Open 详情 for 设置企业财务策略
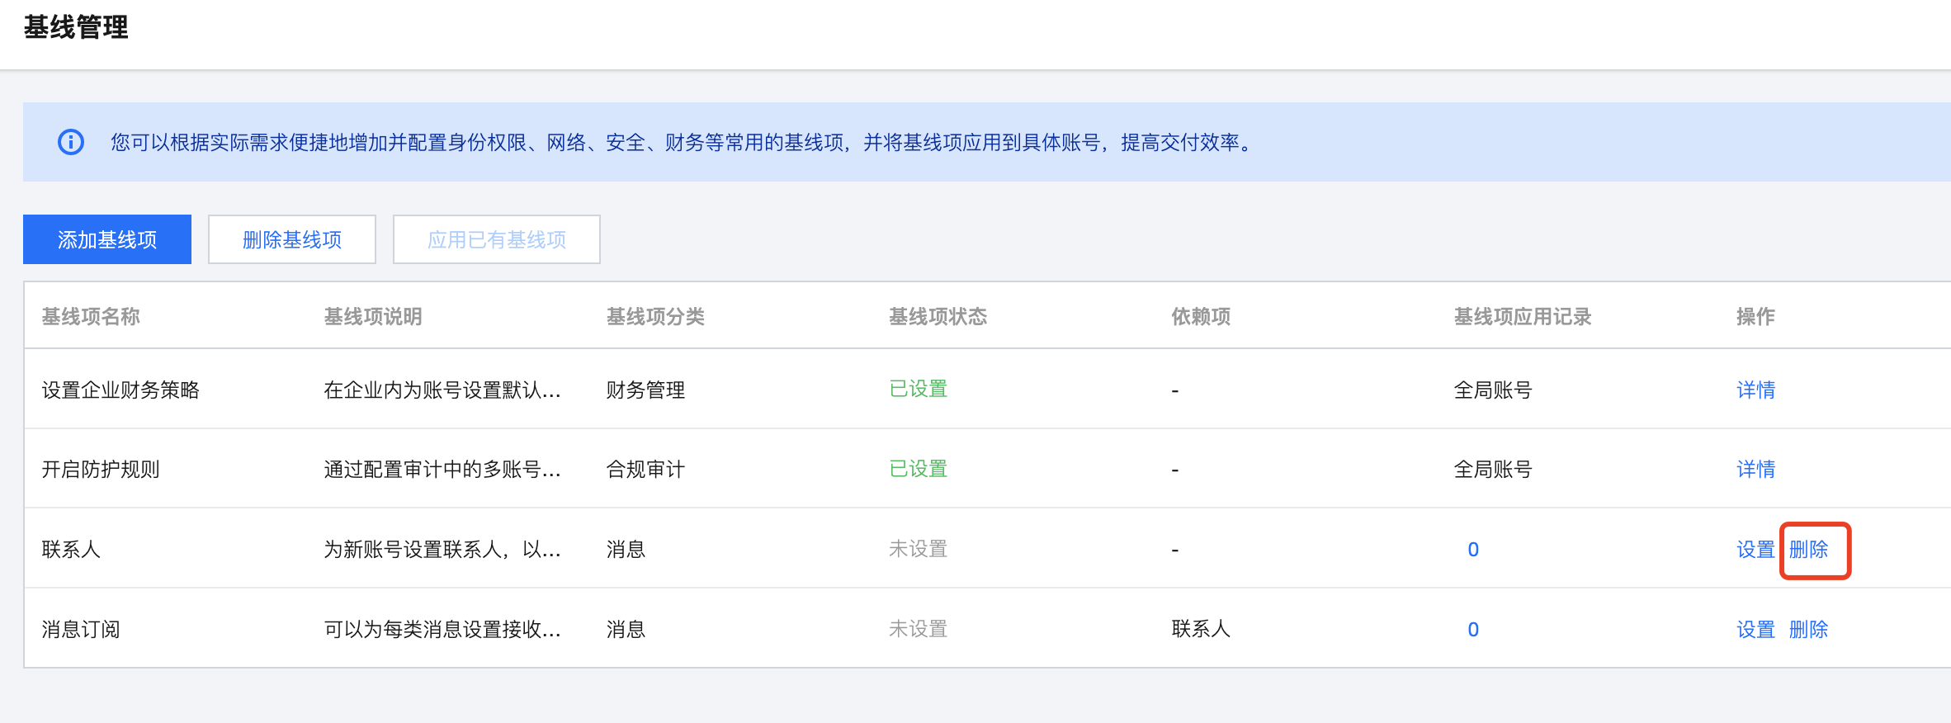The width and height of the screenshot is (1951, 723). [x=1755, y=390]
